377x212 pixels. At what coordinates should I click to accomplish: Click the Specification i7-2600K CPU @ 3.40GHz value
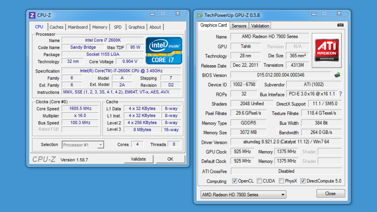point(121,71)
